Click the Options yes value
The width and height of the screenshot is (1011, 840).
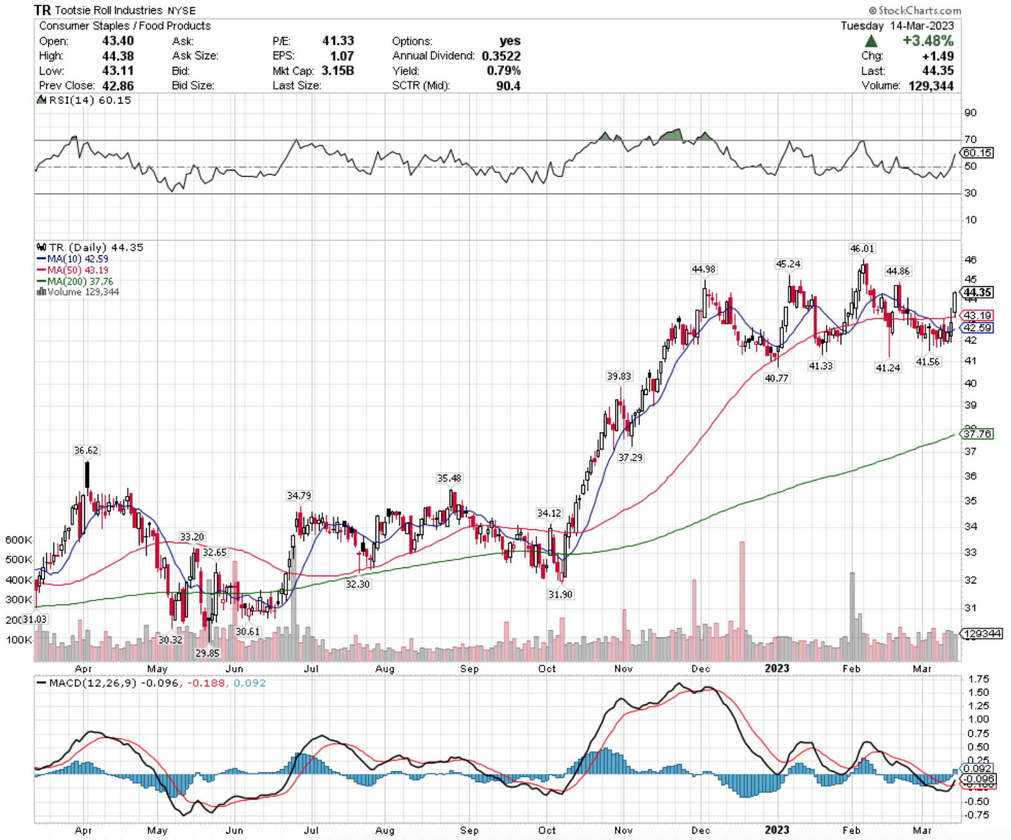coord(510,41)
